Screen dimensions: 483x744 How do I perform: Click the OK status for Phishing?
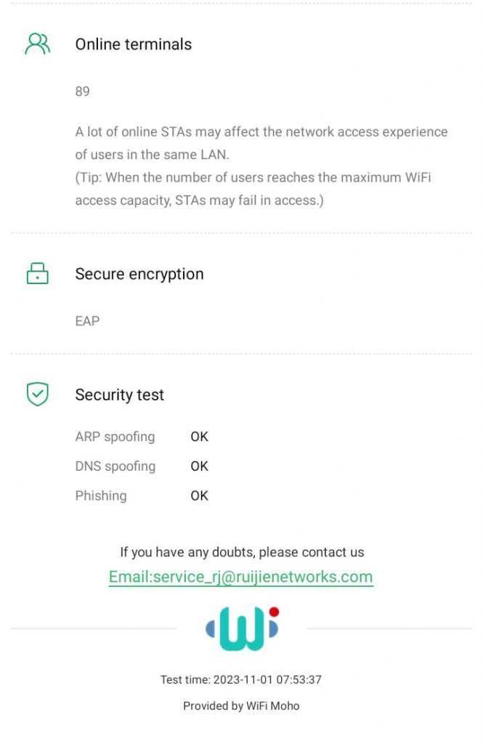199,496
